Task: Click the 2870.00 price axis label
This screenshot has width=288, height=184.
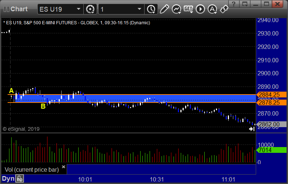Action: (x=268, y=113)
